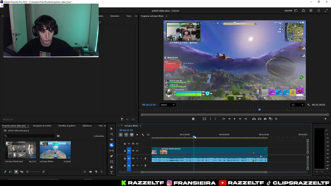Open Program monitor panel menu
Viewport: 331px width, 186px height.
166,16
